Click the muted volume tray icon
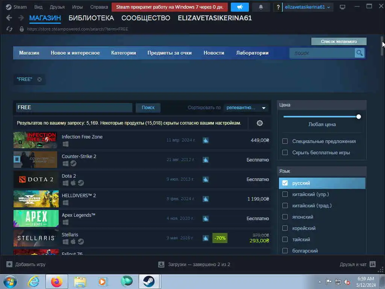Screen dimensions: 385x289 [347, 282]
